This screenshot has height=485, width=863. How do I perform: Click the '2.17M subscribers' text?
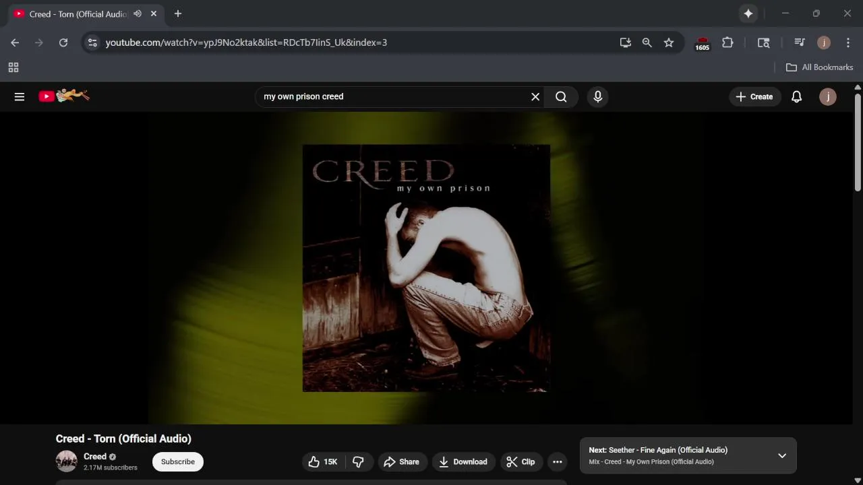click(111, 467)
